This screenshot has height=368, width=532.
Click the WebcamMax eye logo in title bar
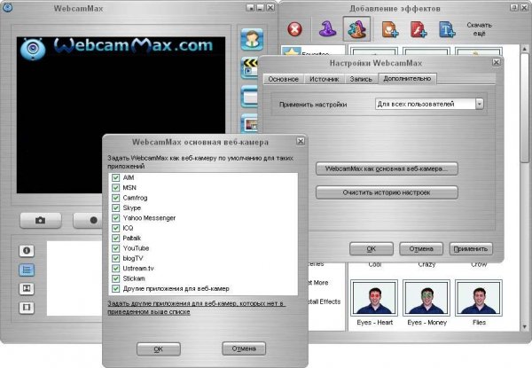[7, 7]
